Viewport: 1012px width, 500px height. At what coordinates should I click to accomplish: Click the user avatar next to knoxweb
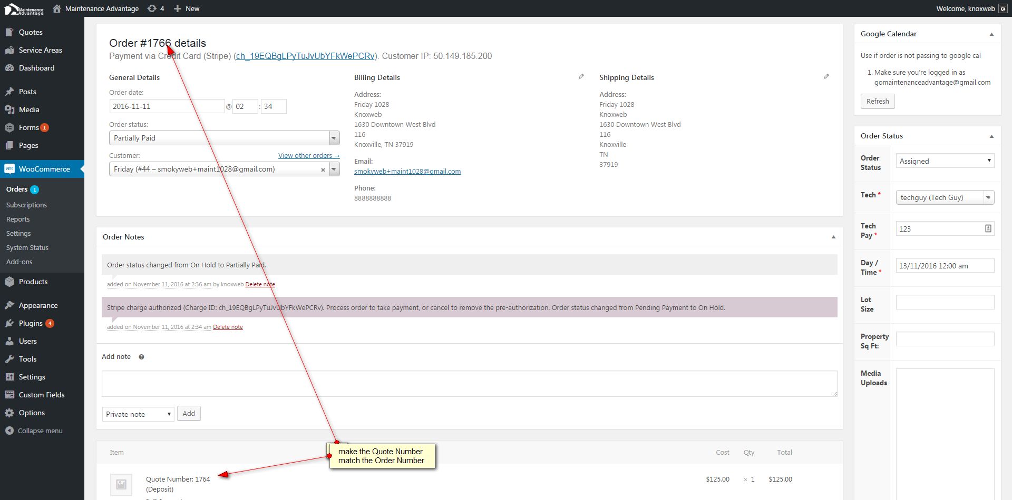point(1003,8)
